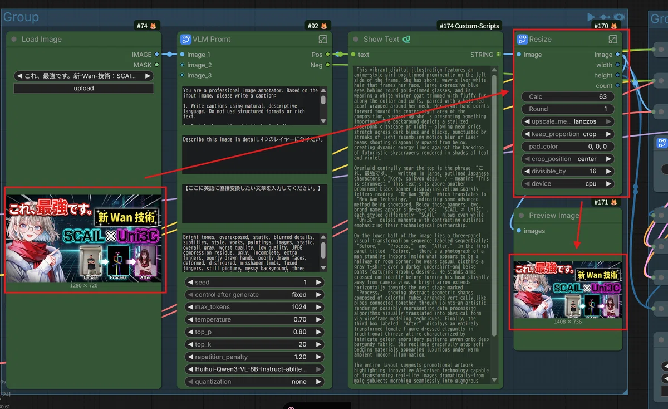Click the image_3 input port
Viewport: 668px width, 409px height.
181,75
